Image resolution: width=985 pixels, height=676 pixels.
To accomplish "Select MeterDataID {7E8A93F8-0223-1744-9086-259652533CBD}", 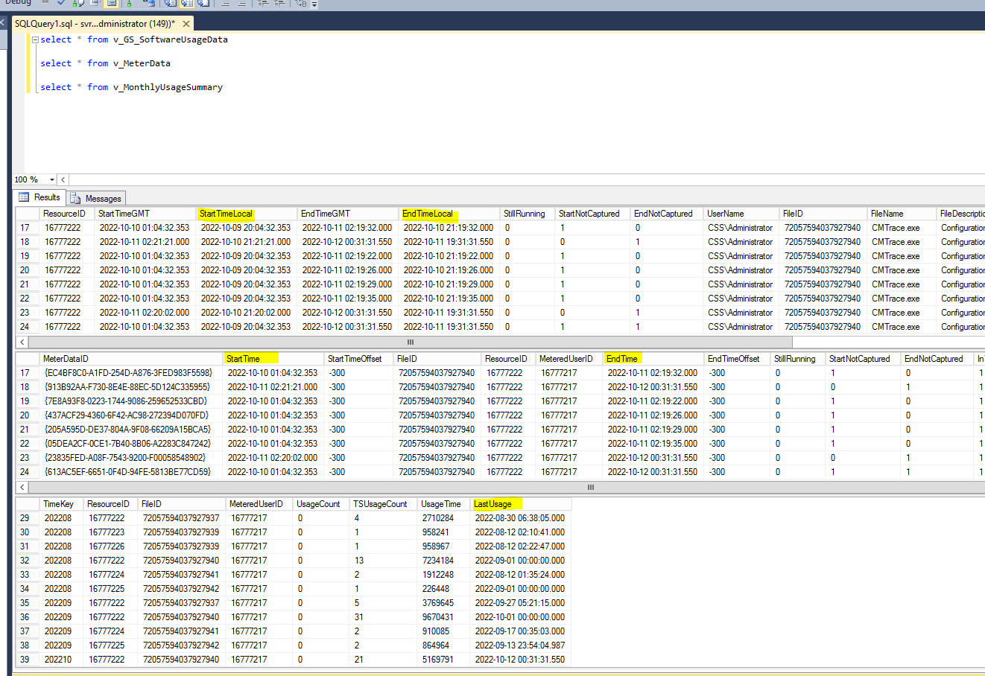I will (131, 401).
